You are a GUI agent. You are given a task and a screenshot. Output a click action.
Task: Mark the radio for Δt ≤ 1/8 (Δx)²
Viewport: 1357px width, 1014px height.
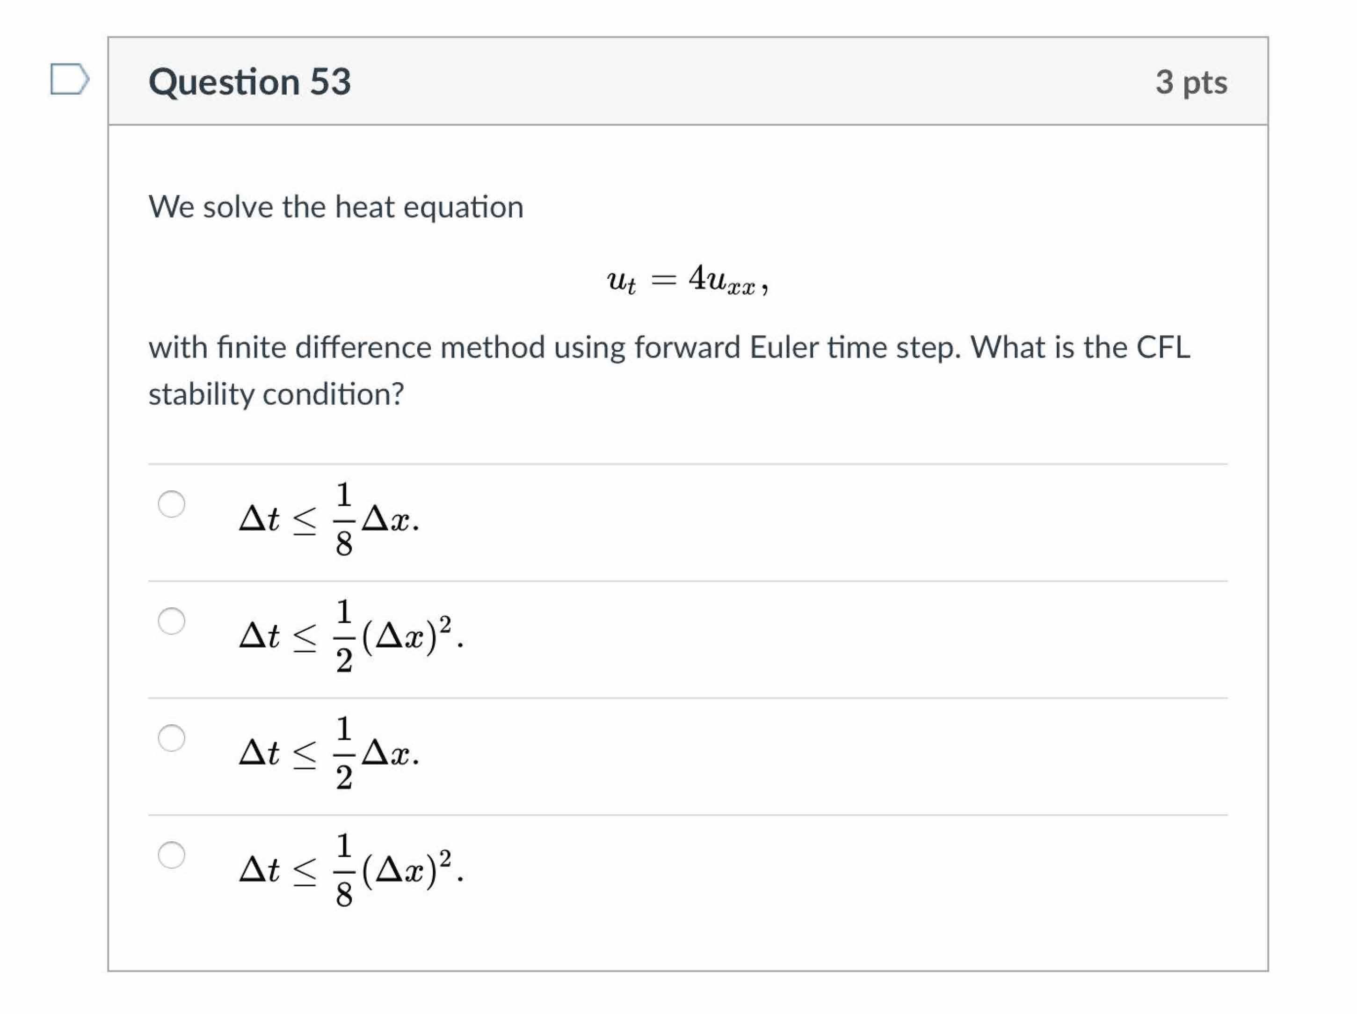click(171, 854)
